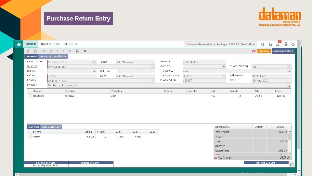
Task: Open the REPORTS menu
Action: click(x=71, y=44)
